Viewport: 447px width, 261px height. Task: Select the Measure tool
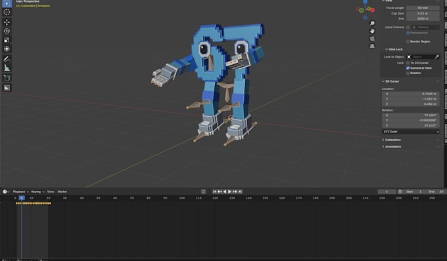tap(7, 68)
